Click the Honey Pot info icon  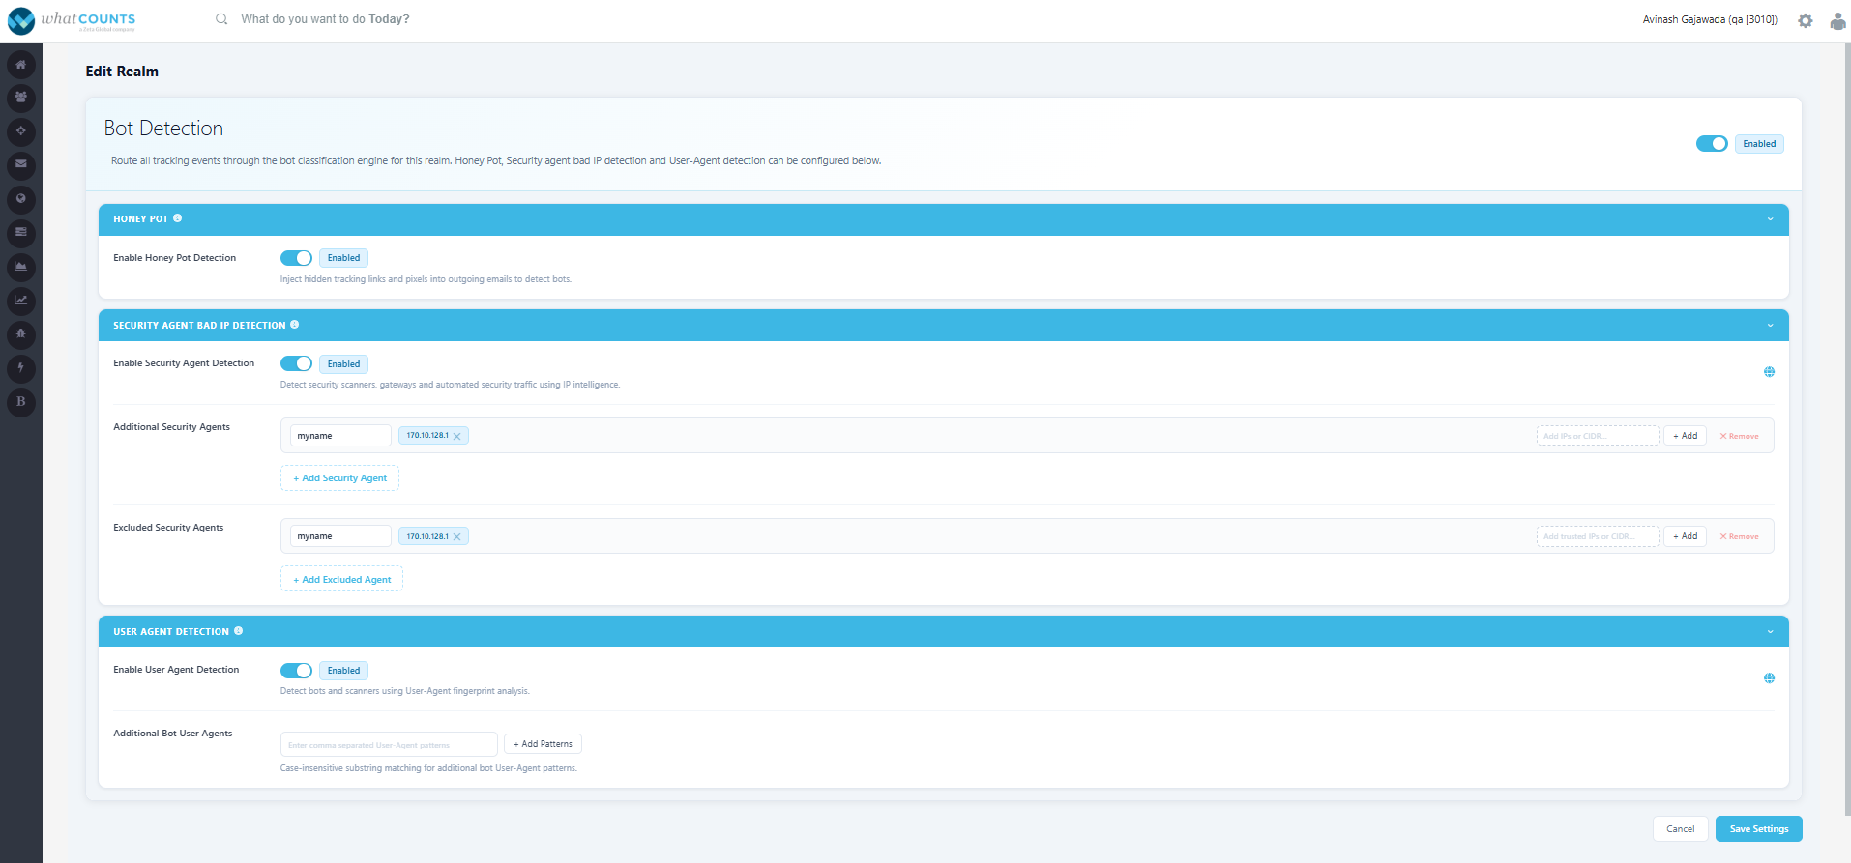click(177, 218)
